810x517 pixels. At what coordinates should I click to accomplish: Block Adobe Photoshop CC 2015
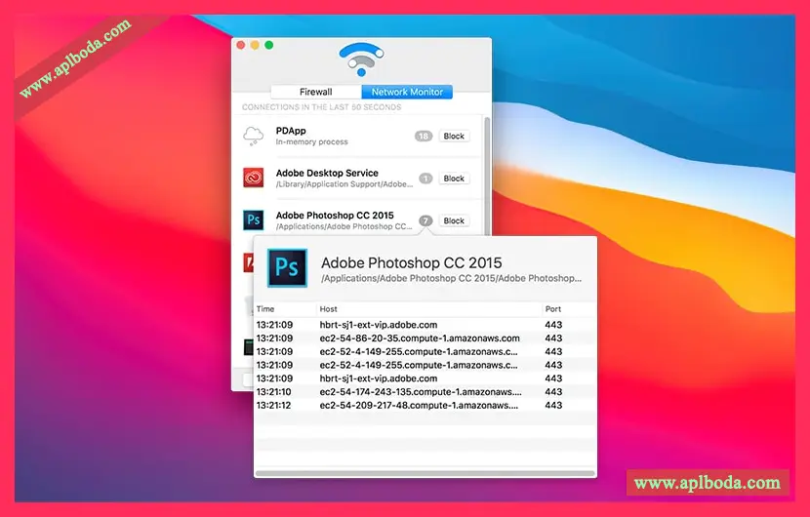point(454,220)
